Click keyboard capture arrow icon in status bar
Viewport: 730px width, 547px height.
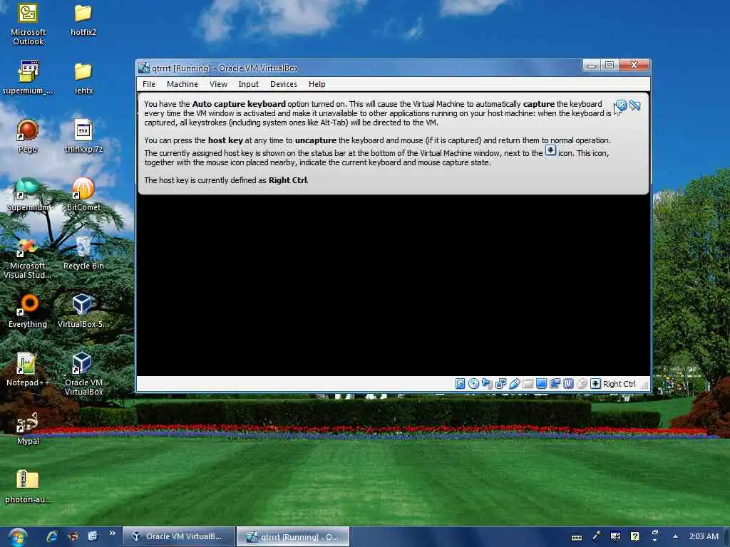[595, 384]
